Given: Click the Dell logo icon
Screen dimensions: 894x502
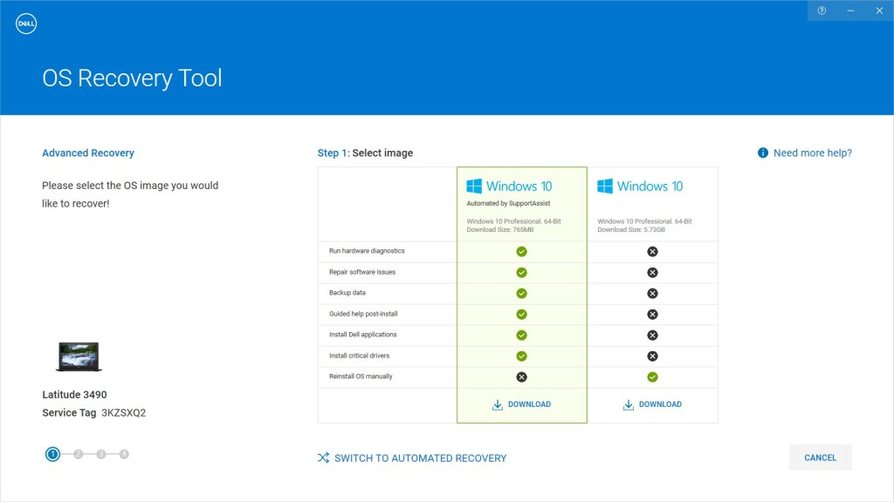Looking at the screenshot, I should click(26, 24).
